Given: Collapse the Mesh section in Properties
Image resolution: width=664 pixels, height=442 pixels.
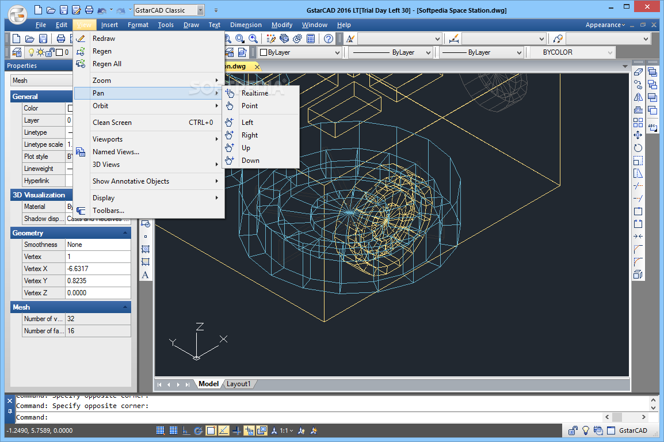Looking at the screenshot, I should coord(125,307).
